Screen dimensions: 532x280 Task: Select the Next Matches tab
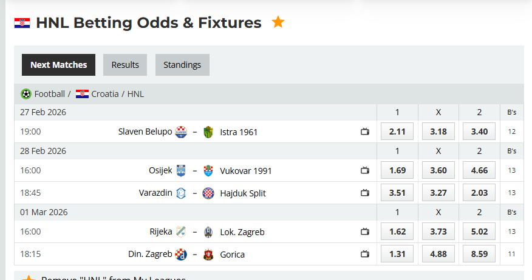pyautogui.click(x=58, y=65)
